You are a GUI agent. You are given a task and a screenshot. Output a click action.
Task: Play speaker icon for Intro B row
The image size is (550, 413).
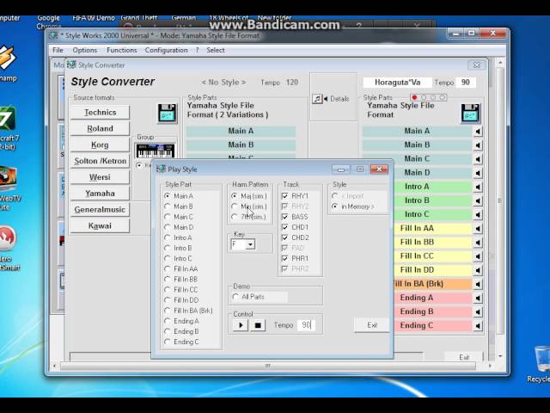[x=478, y=200]
